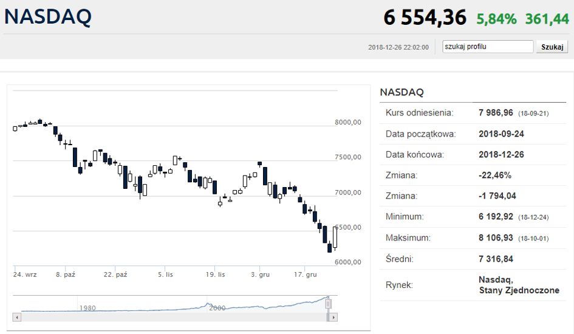Screen dimensions: 574x334
Task: Click the minimum date (18-12-24)
Action: click(x=533, y=217)
